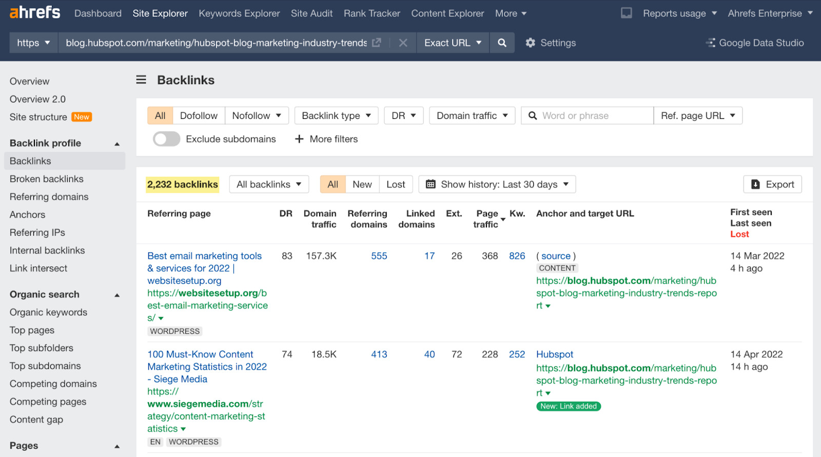Open Exact URL mode dropdown
The image size is (821, 457).
453,43
